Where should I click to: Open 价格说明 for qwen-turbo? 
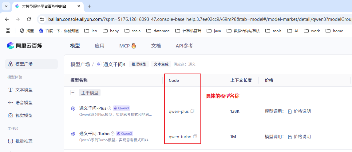[x=300, y=137]
